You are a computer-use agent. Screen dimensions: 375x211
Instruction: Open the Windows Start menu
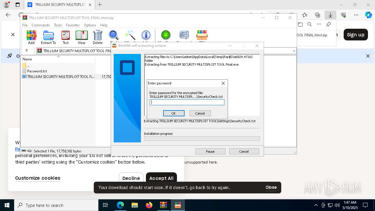point(7,205)
